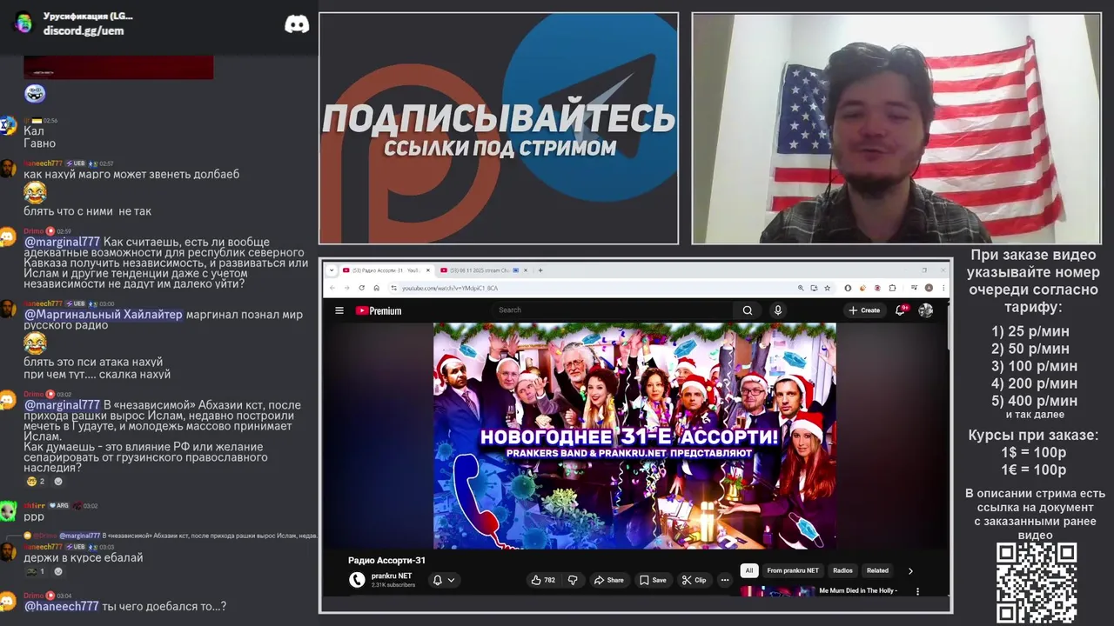This screenshot has width=1114, height=626.
Task: Open Chrome three-dot menu
Action: point(943,288)
